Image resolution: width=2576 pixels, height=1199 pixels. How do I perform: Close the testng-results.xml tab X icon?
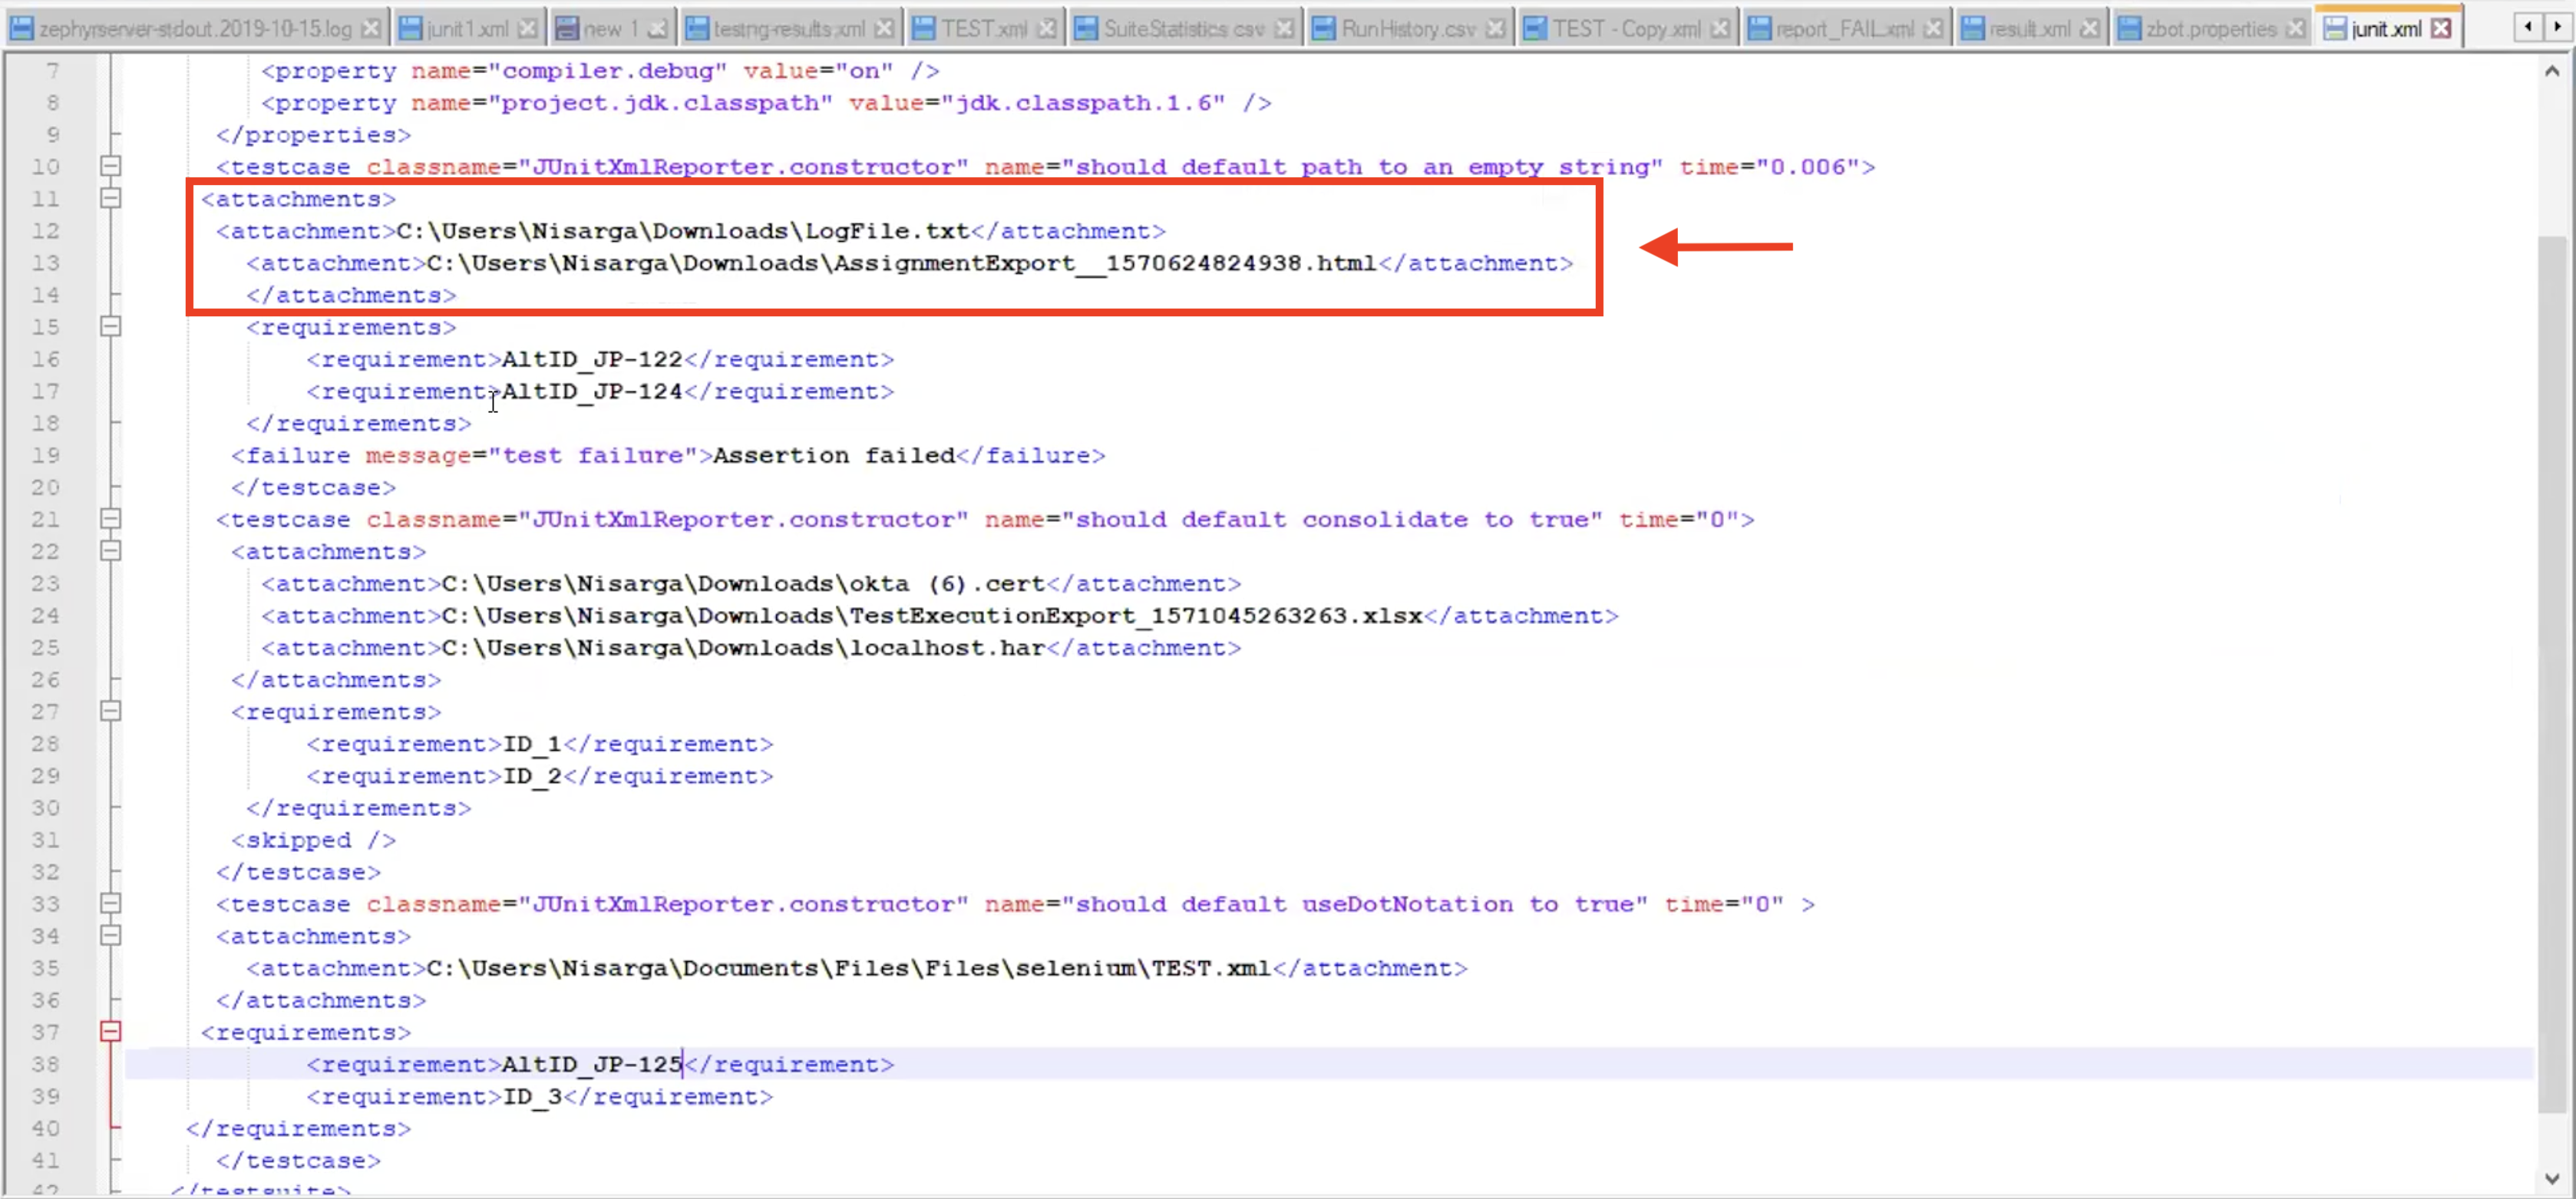(884, 29)
